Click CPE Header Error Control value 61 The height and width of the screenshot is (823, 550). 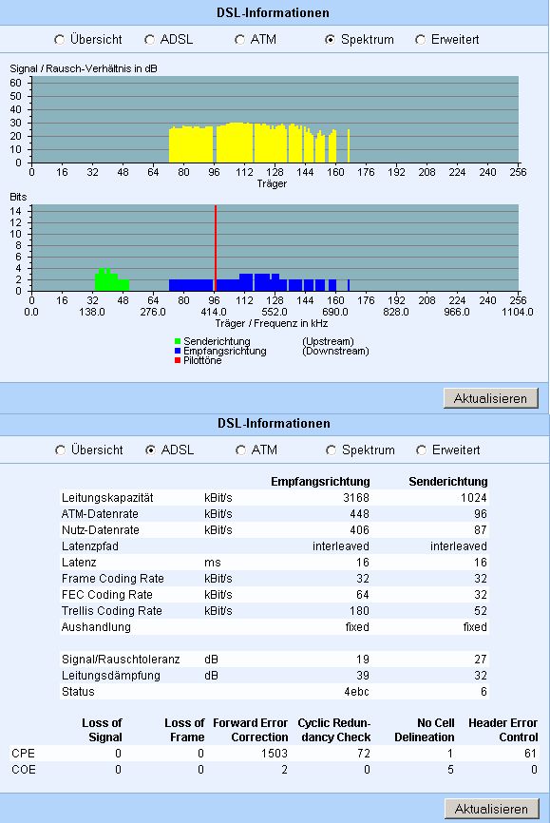(x=531, y=754)
